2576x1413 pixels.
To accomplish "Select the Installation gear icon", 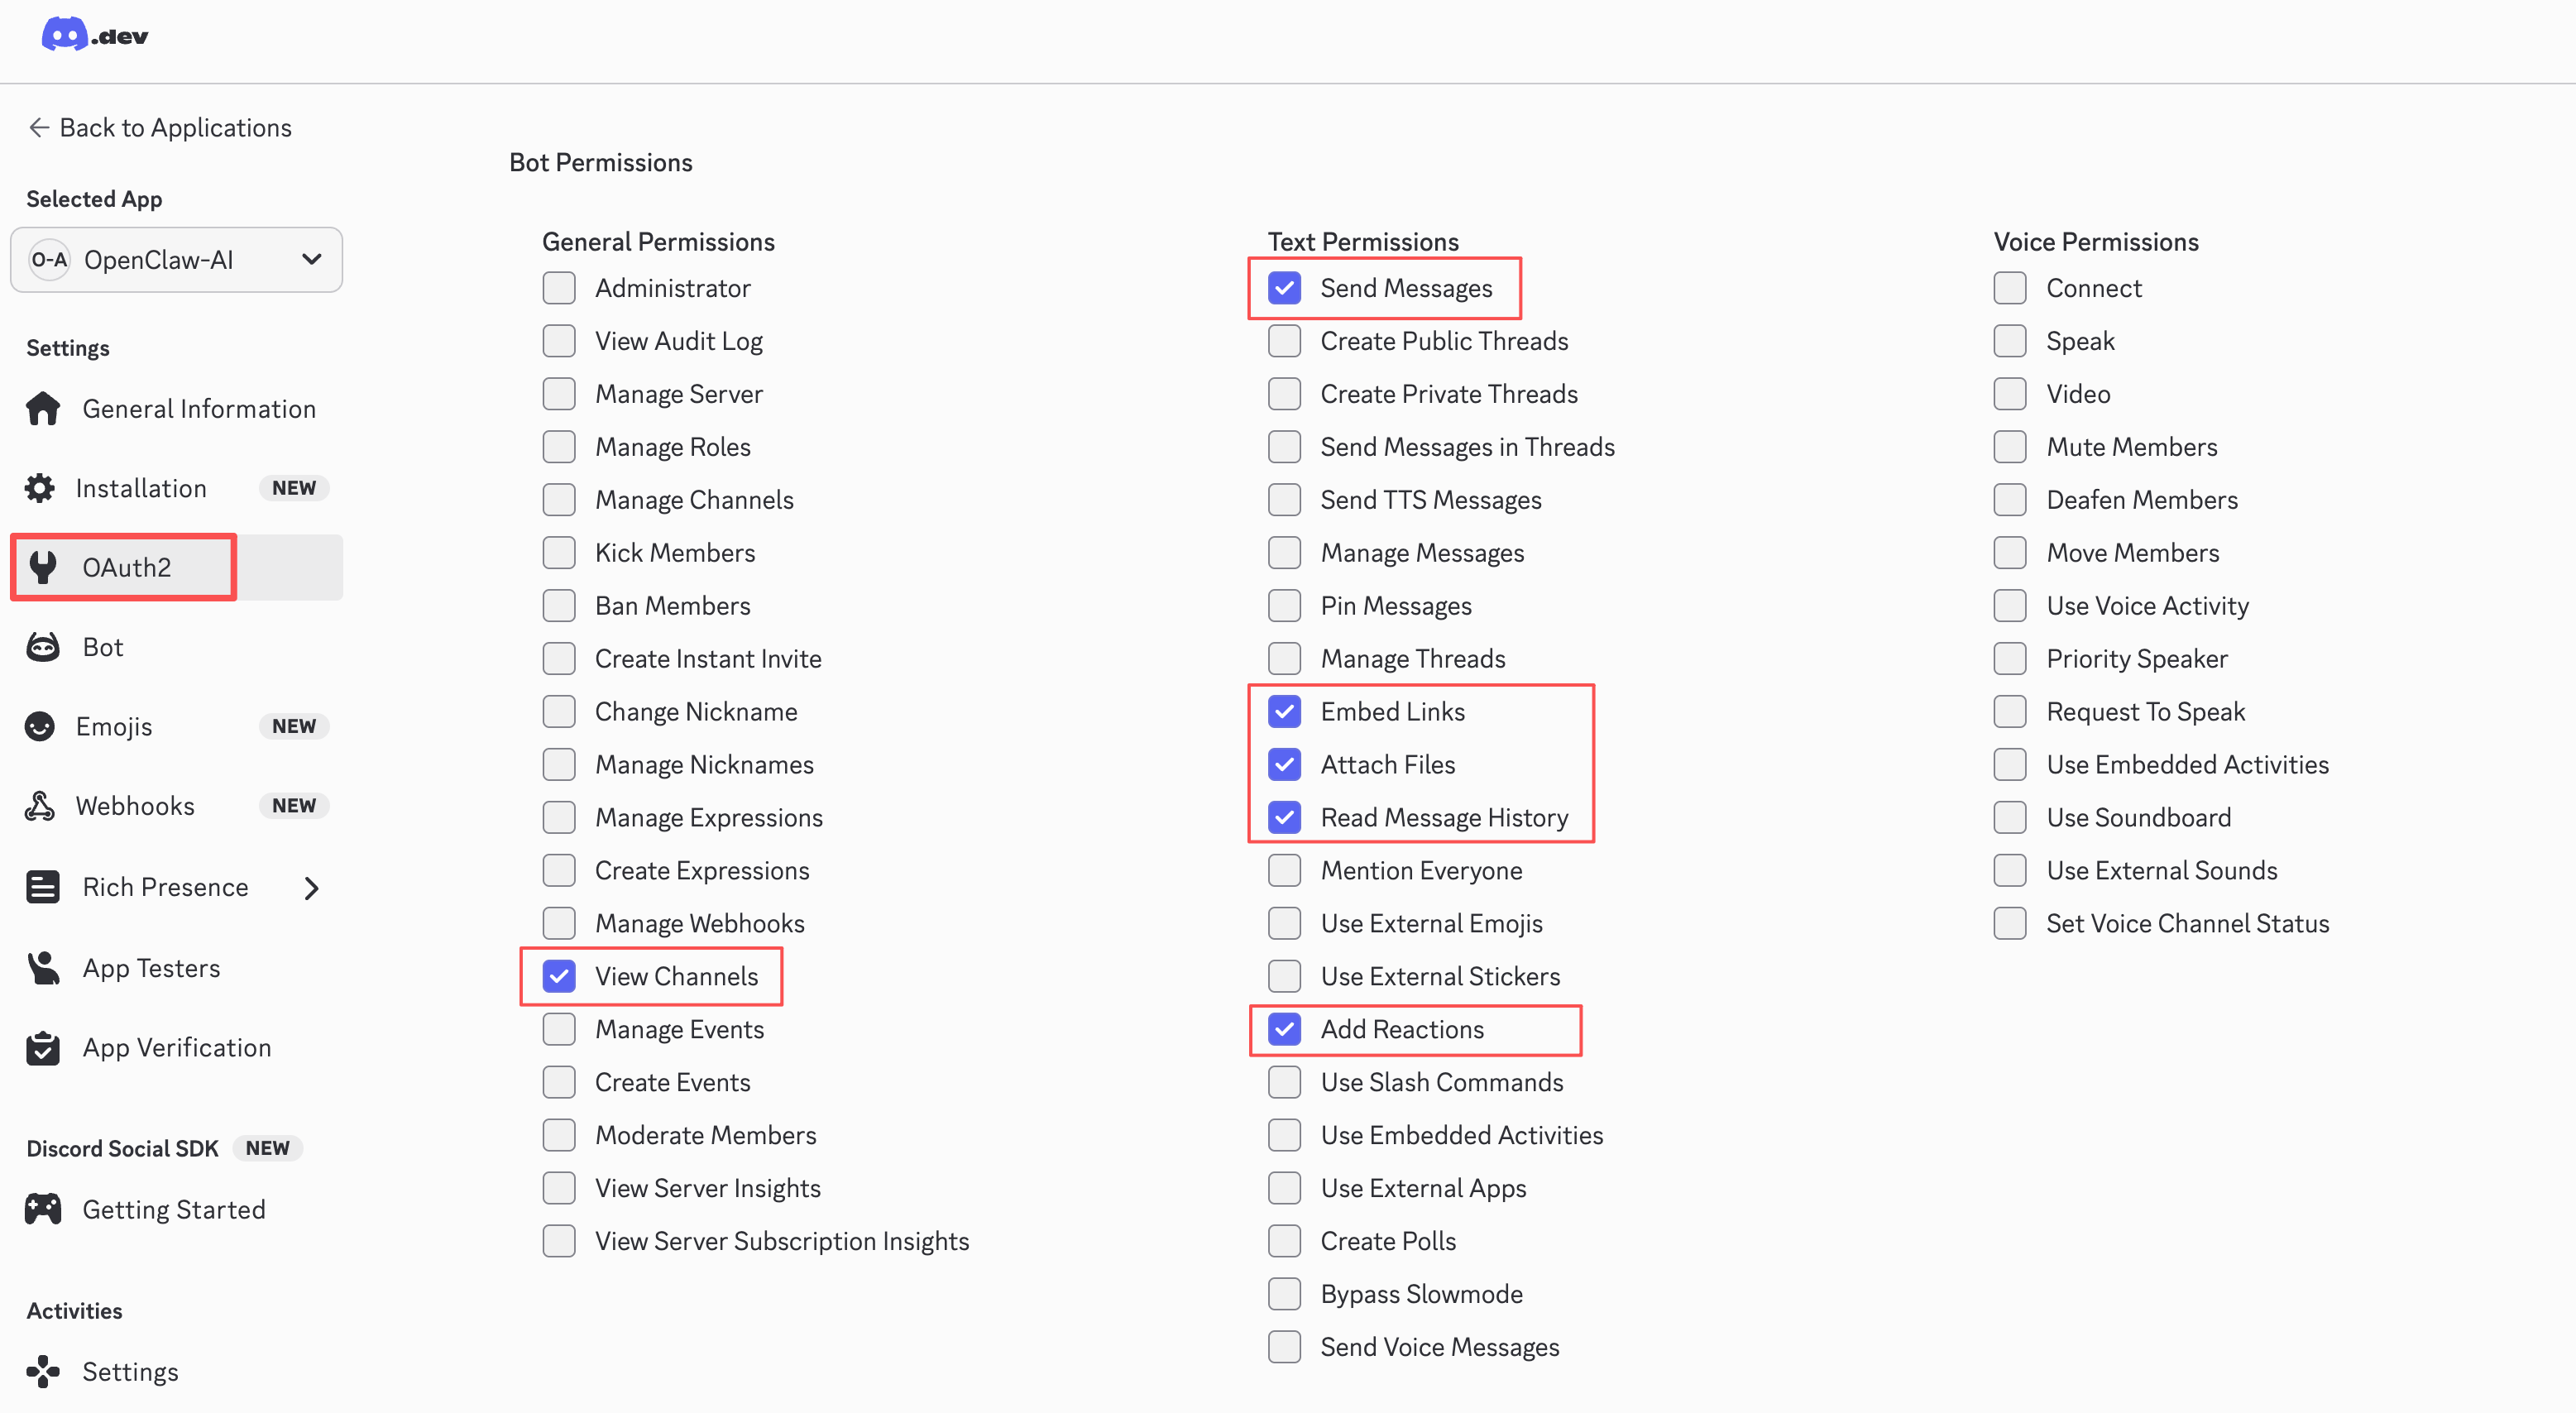I will [39, 487].
